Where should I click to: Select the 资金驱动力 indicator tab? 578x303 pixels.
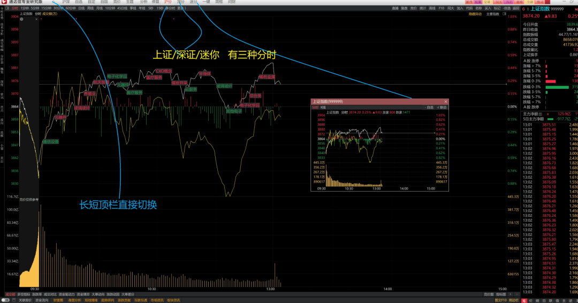pyautogui.click(x=67, y=294)
